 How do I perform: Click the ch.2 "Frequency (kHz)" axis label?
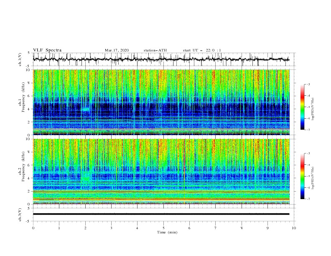tap(23, 166)
